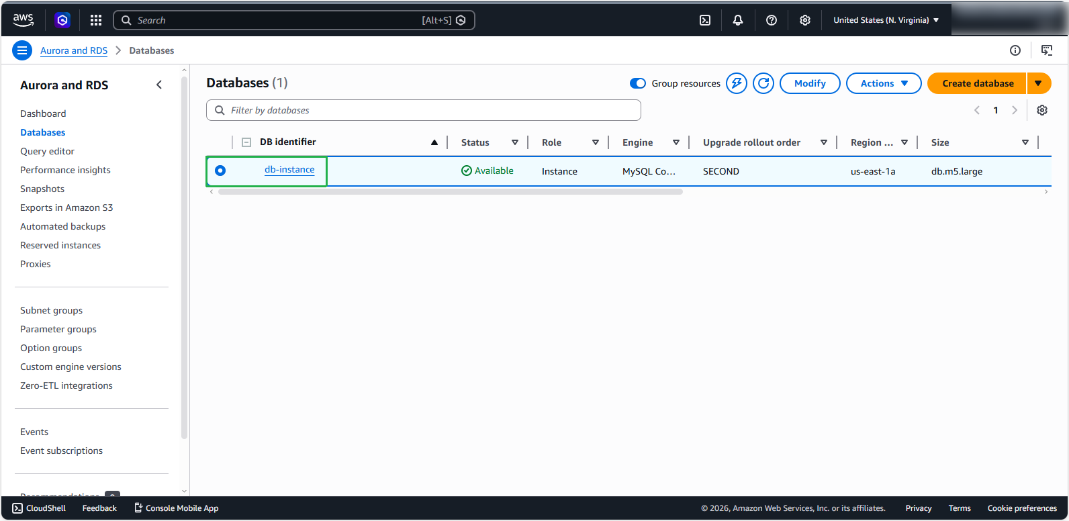This screenshot has height=521, width=1069.
Task: Open the Privacy footer link
Action: pyautogui.click(x=918, y=508)
